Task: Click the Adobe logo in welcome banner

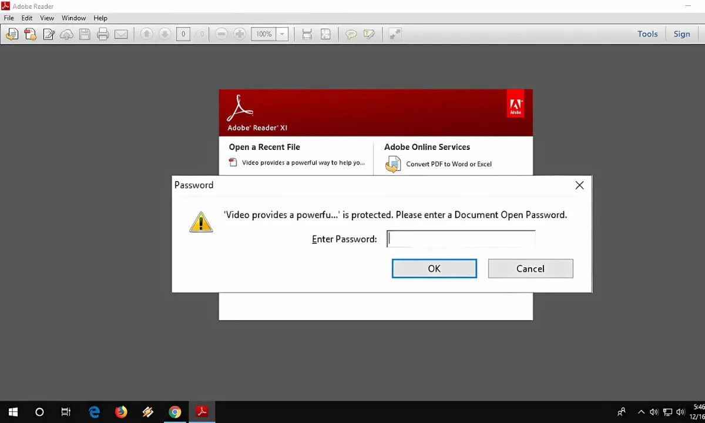Action: 515,103
